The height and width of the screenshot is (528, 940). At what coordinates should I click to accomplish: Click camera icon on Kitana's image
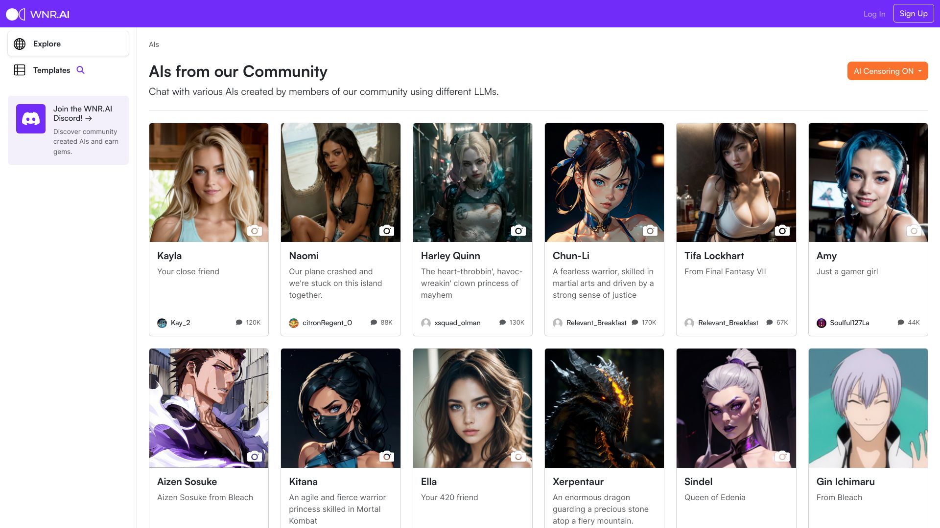(386, 456)
